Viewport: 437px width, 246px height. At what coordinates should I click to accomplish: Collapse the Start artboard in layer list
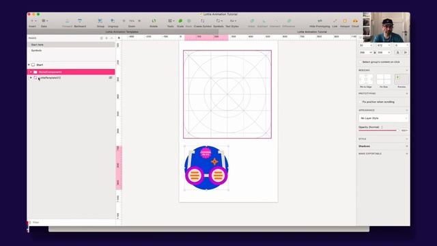29,65
